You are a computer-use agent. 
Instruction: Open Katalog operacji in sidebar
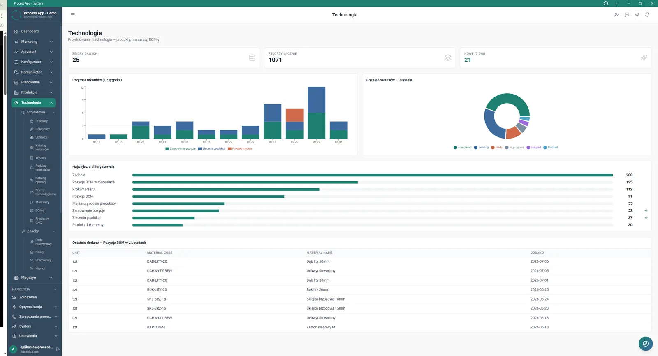coord(42,180)
